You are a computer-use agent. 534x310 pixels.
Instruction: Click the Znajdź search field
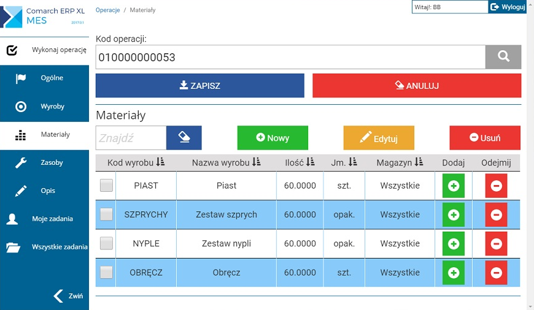(131, 138)
